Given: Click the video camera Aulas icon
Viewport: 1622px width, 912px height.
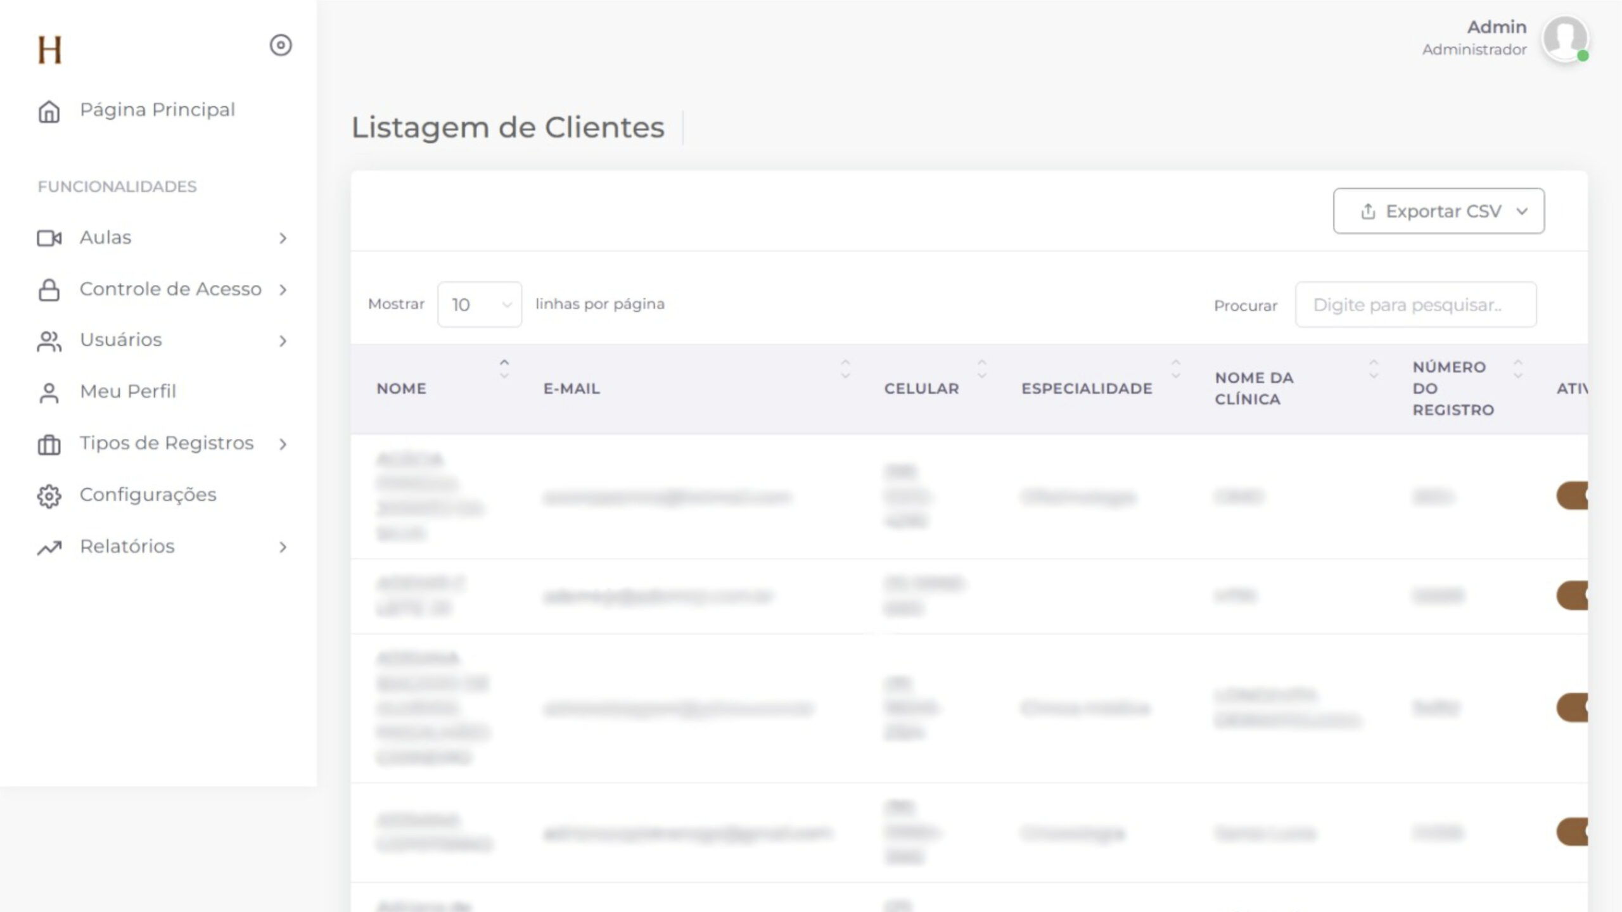Looking at the screenshot, I should (49, 238).
